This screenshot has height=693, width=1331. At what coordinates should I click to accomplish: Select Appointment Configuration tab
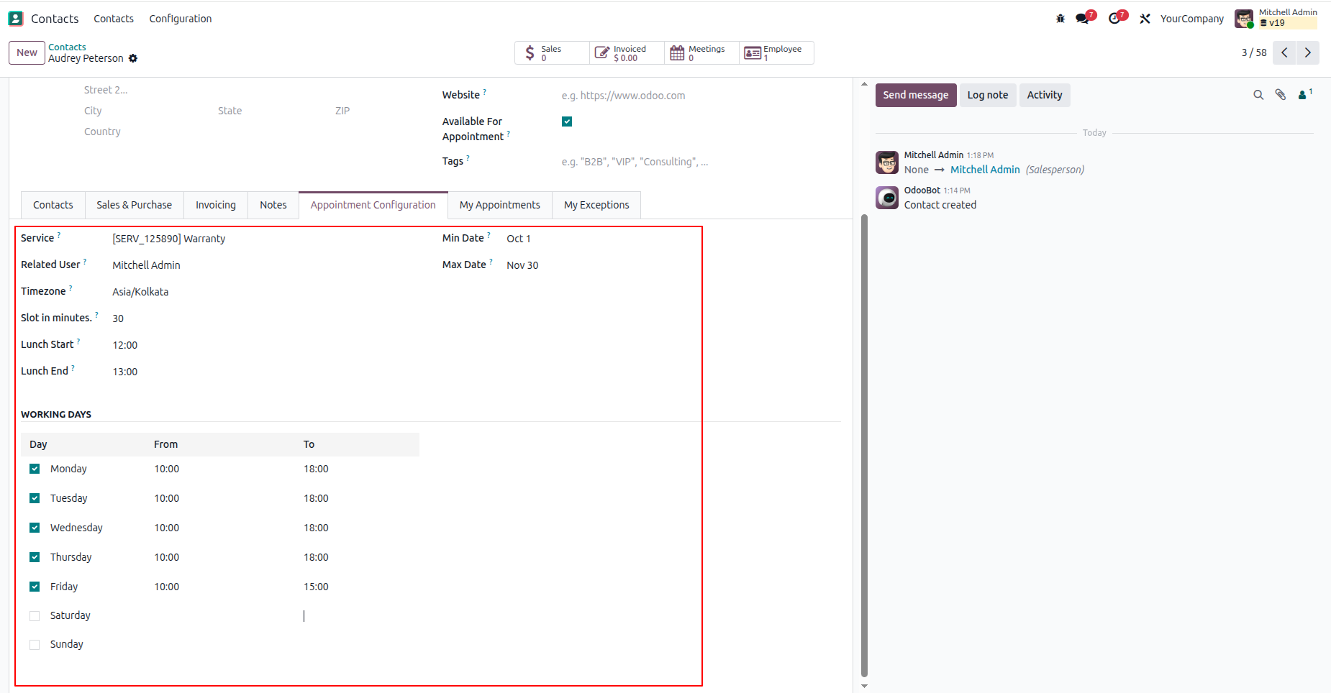(x=373, y=205)
